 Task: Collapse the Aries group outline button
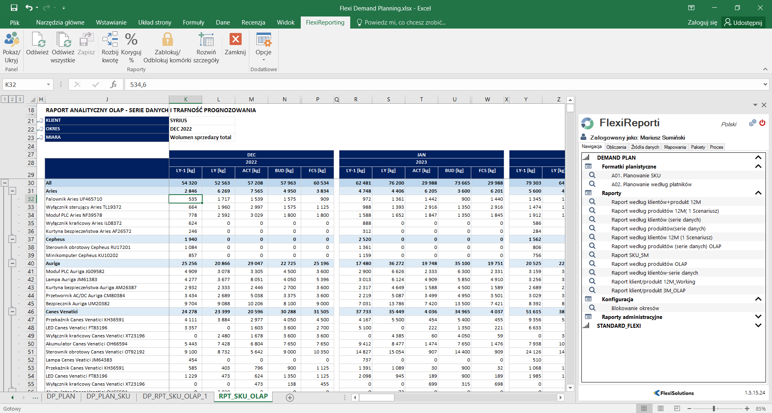pyautogui.click(x=12, y=191)
